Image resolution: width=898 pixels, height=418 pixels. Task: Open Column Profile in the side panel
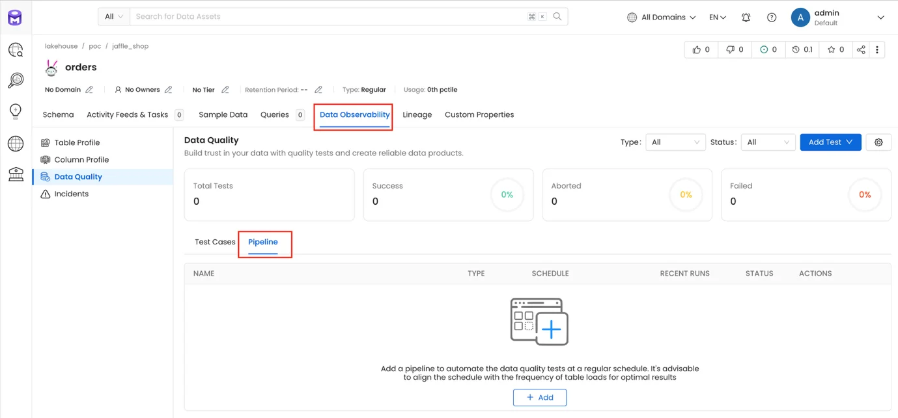click(x=81, y=160)
